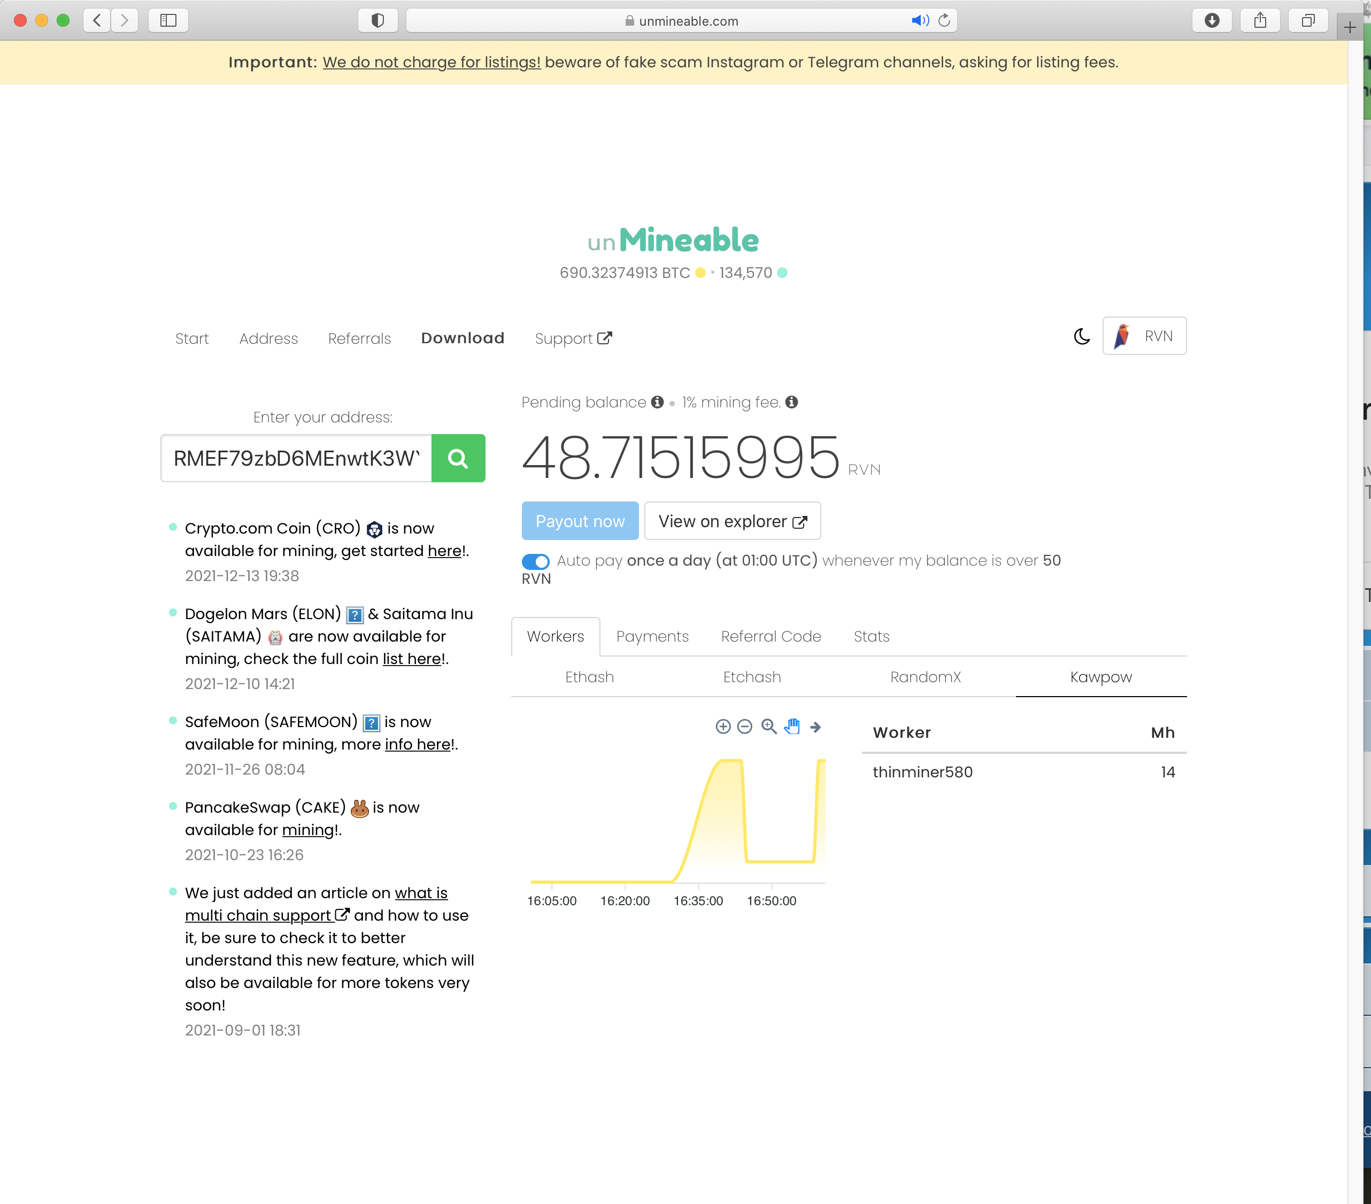Image resolution: width=1371 pixels, height=1204 pixels.
Task: Click Pending balance info icon
Action: click(657, 402)
